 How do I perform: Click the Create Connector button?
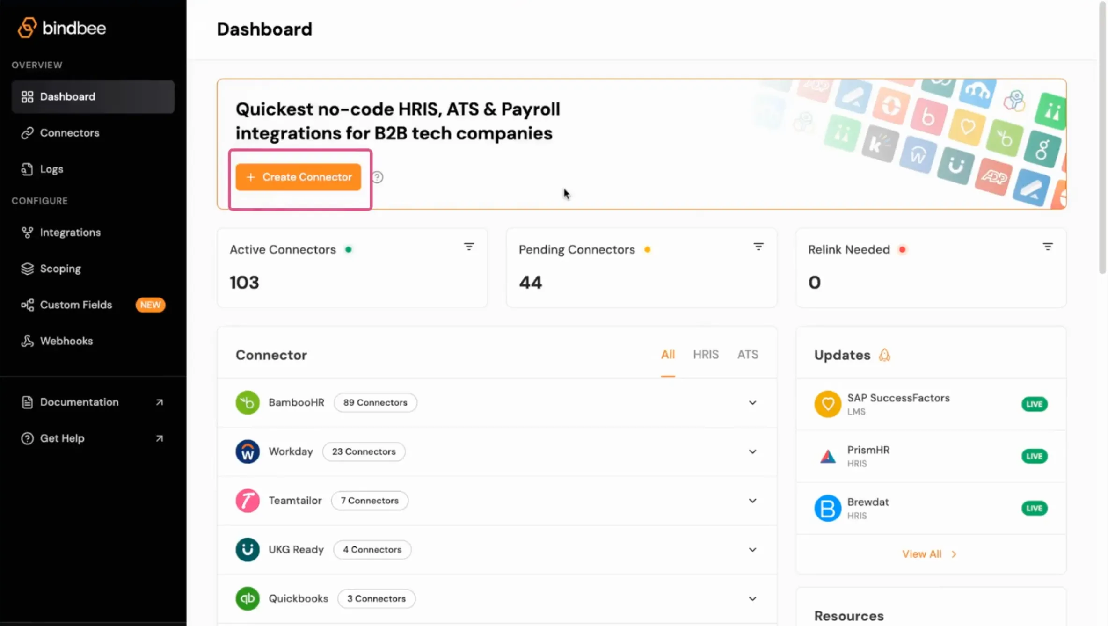(299, 177)
